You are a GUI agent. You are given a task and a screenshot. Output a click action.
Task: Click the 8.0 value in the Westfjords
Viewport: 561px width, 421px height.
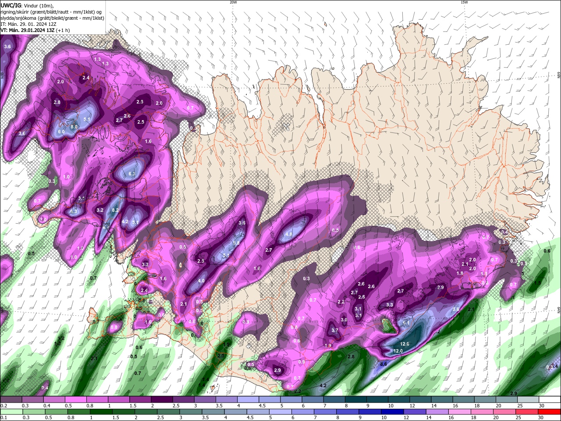pyautogui.click(x=74, y=127)
